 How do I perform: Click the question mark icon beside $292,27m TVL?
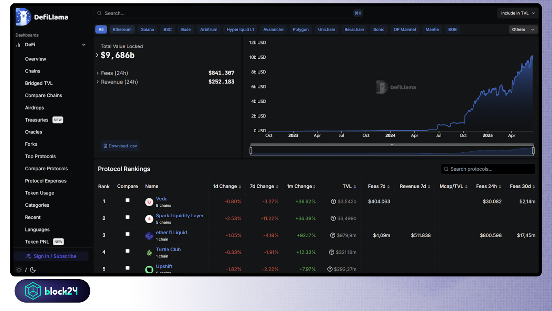(330, 269)
